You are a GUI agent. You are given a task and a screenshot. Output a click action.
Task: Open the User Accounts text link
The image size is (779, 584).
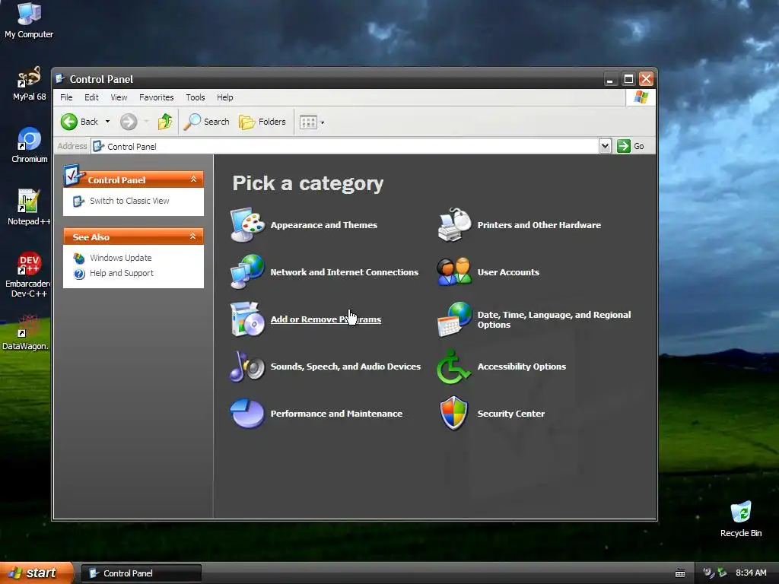(508, 272)
